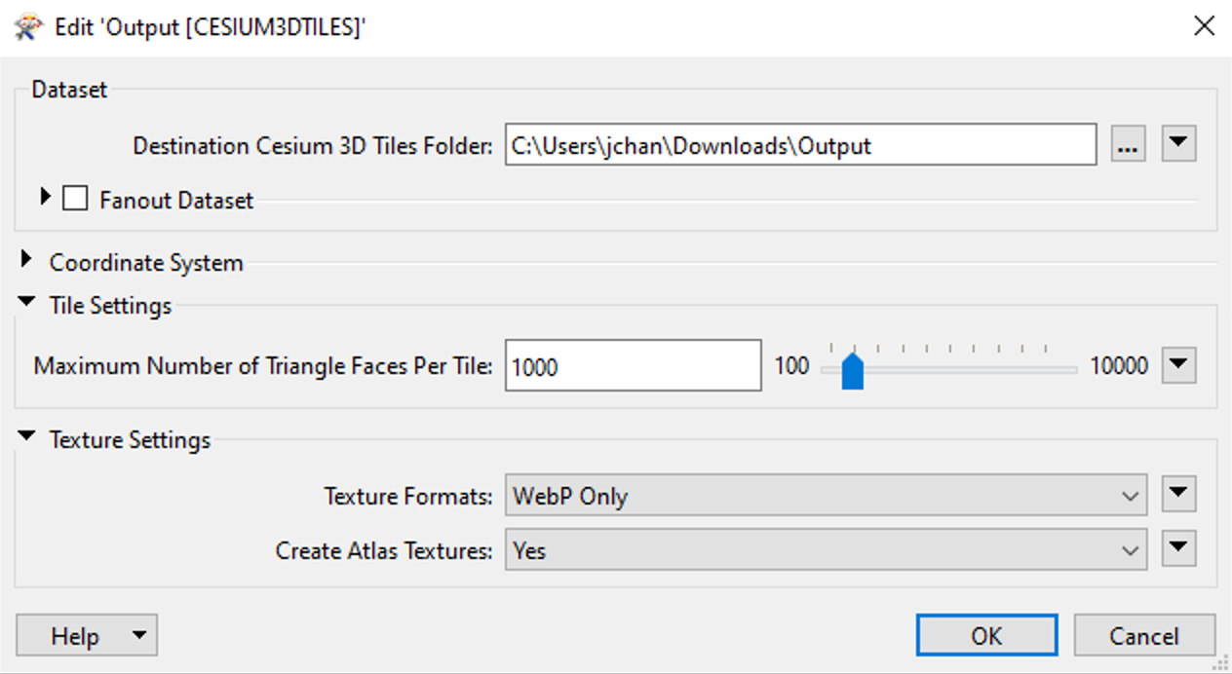Viewport: 1232px width, 674px height.
Task: Close the Edit Output dialog window
Action: click(x=1204, y=25)
